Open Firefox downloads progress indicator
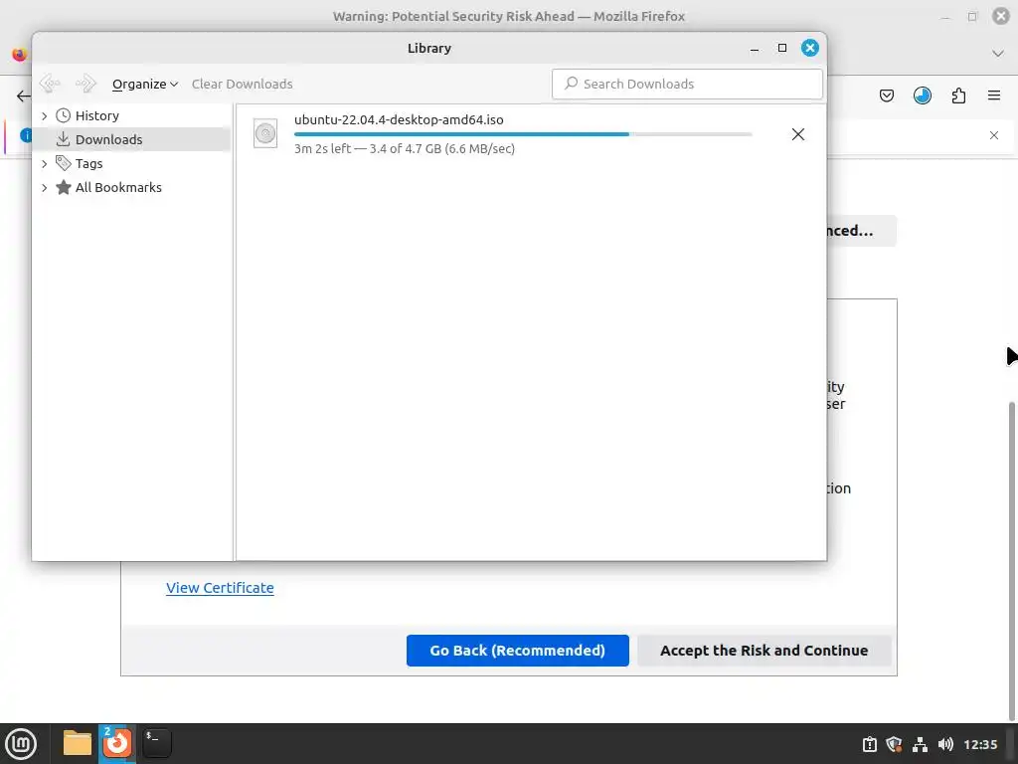1018x764 pixels. coord(922,96)
